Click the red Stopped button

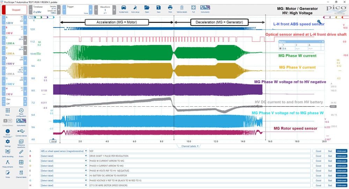pyautogui.click(x=14, y=10)
